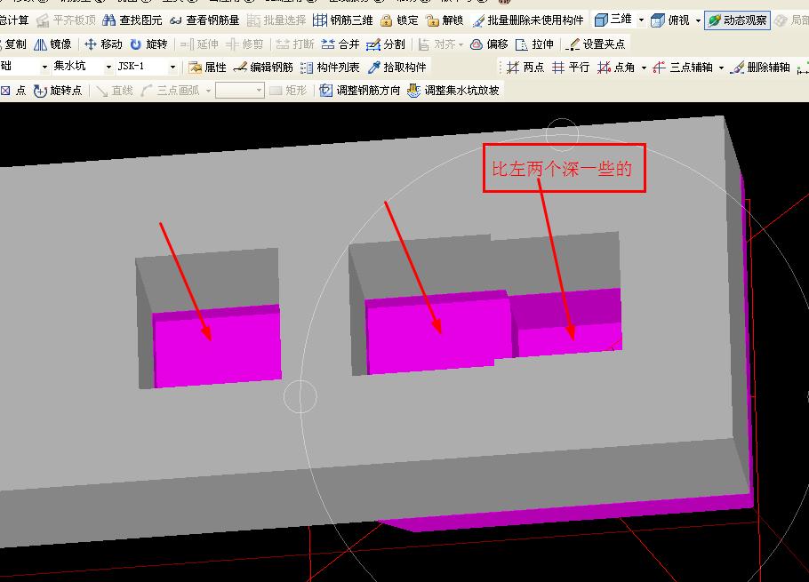
Task: Click the 拉伸 stretch tool
Action: tap(534, 44)
